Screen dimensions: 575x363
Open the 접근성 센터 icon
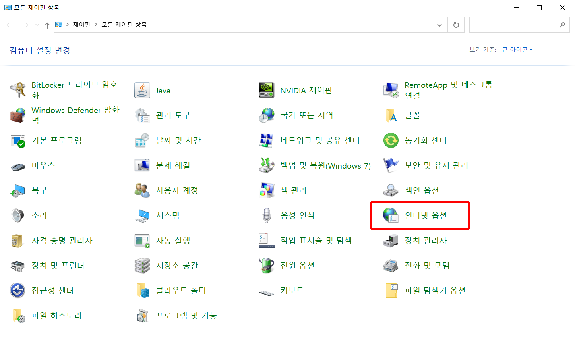pyautogui.click(x=18, y=291)
